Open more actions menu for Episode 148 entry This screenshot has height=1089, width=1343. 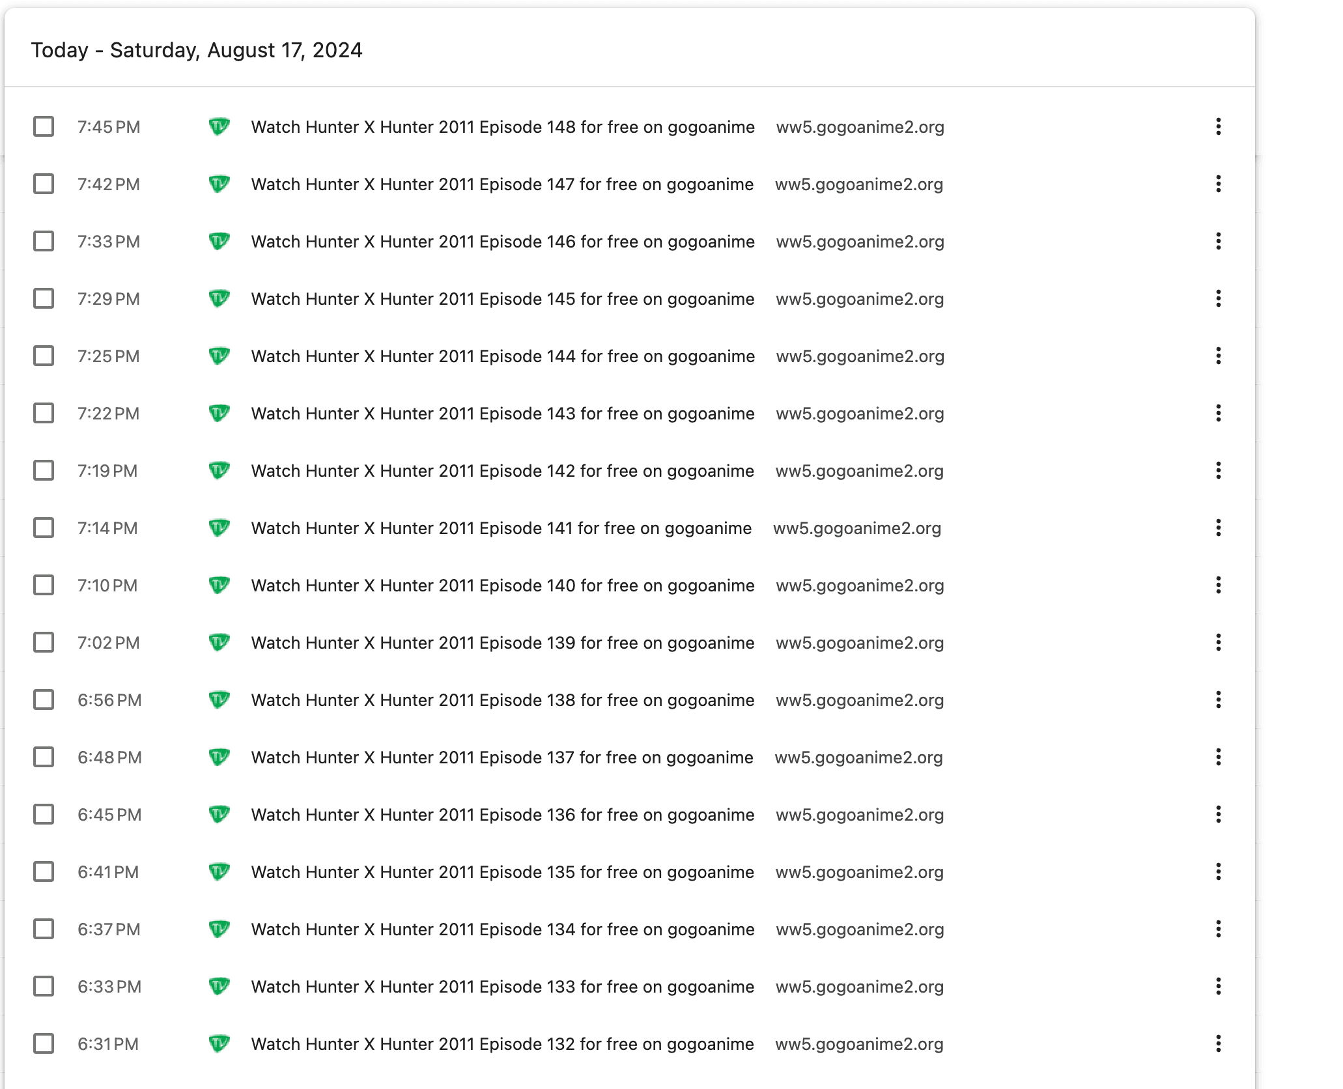[1218, 126]
